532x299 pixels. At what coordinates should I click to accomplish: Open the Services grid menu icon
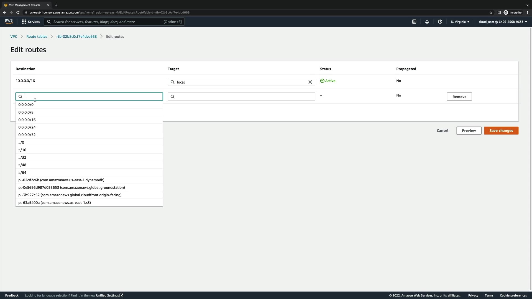24,22
